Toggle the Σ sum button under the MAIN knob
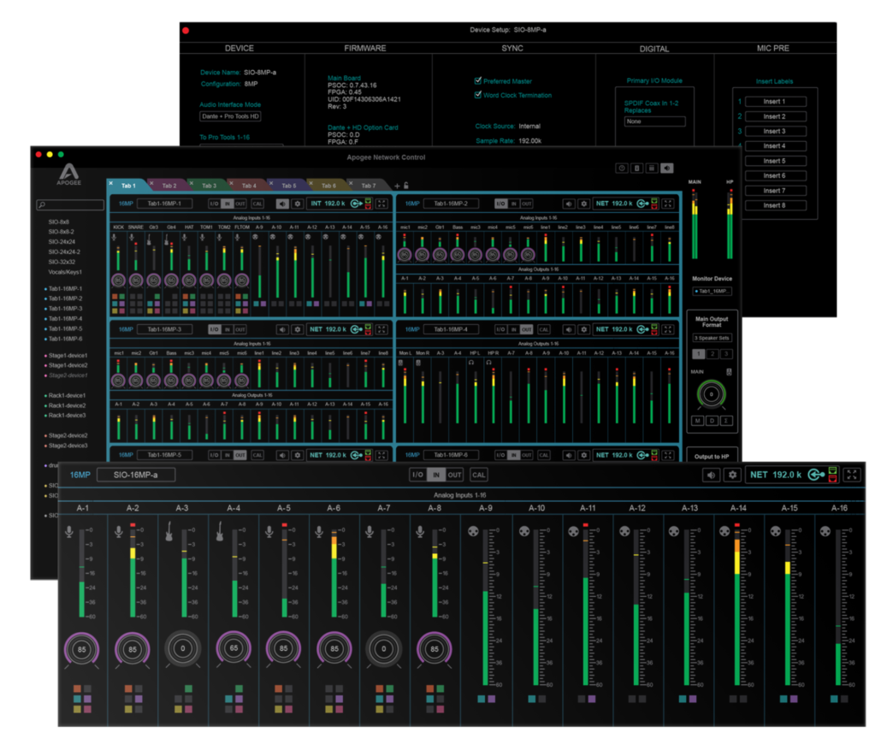The image size is (881, 756). (726, 421)
